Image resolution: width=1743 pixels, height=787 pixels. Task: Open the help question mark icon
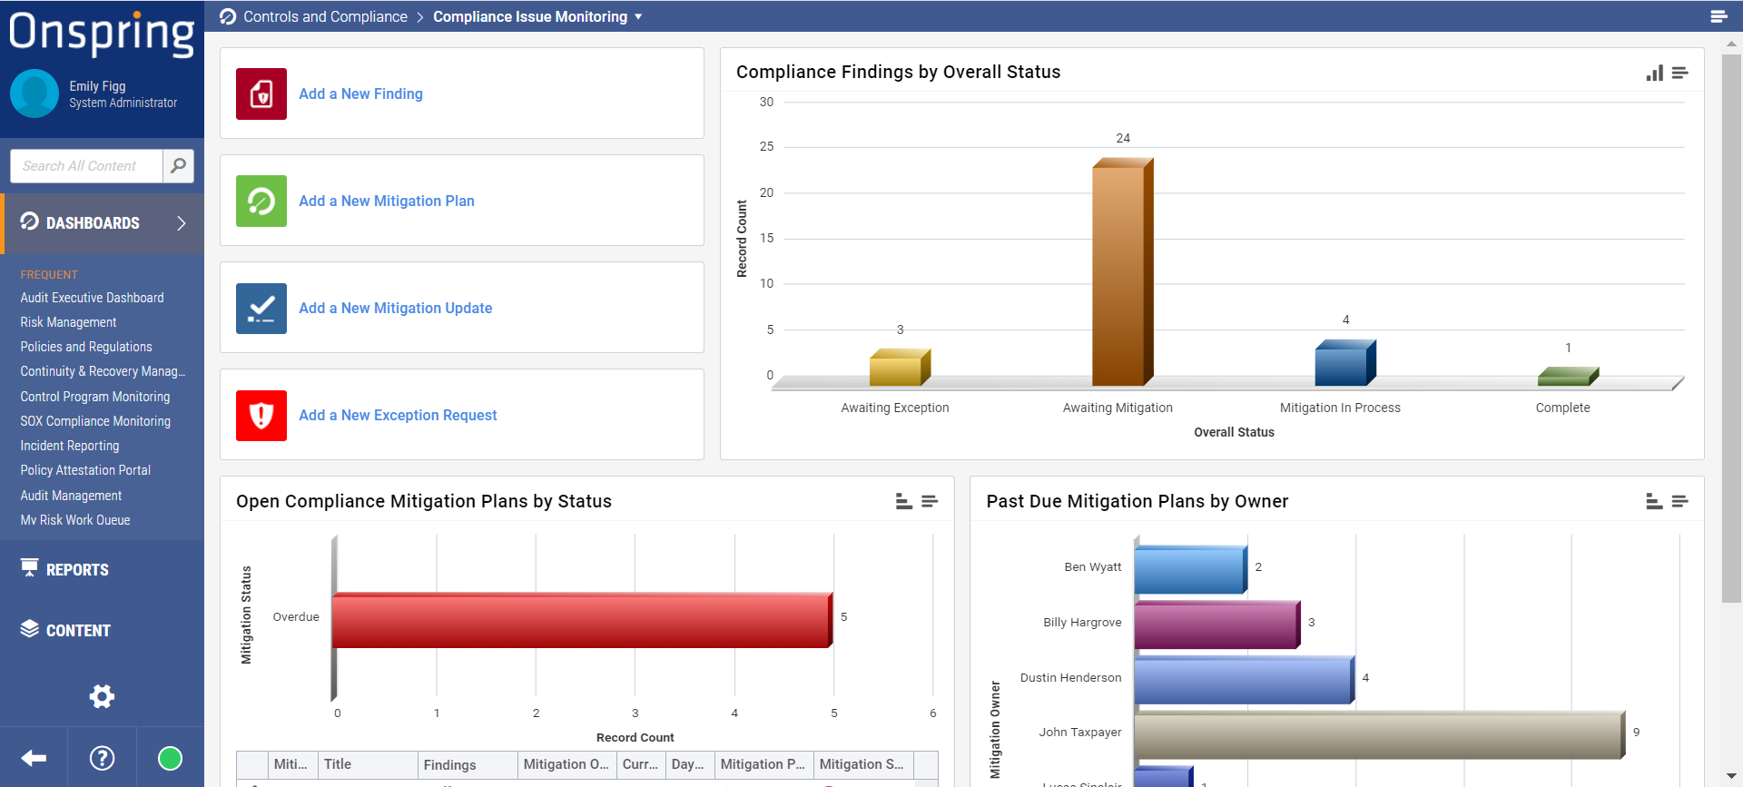click(x=103, y=758)
